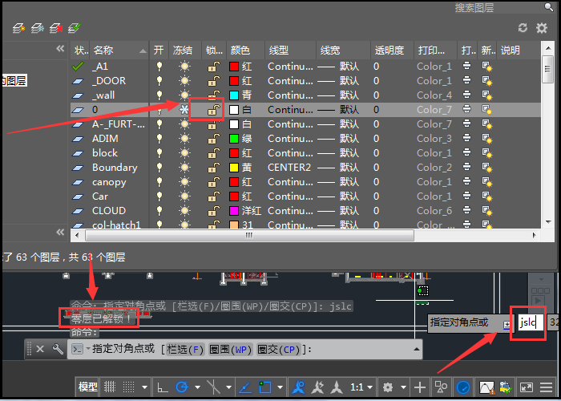Refresh the layer list
Image resolution: width=561 pixels, height=401 pixels.
tap(523, 27)
